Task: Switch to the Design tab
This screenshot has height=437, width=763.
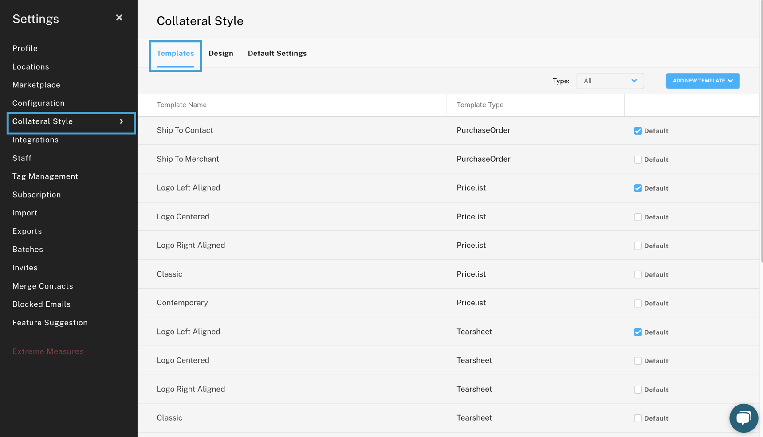Action: (220, 53)
